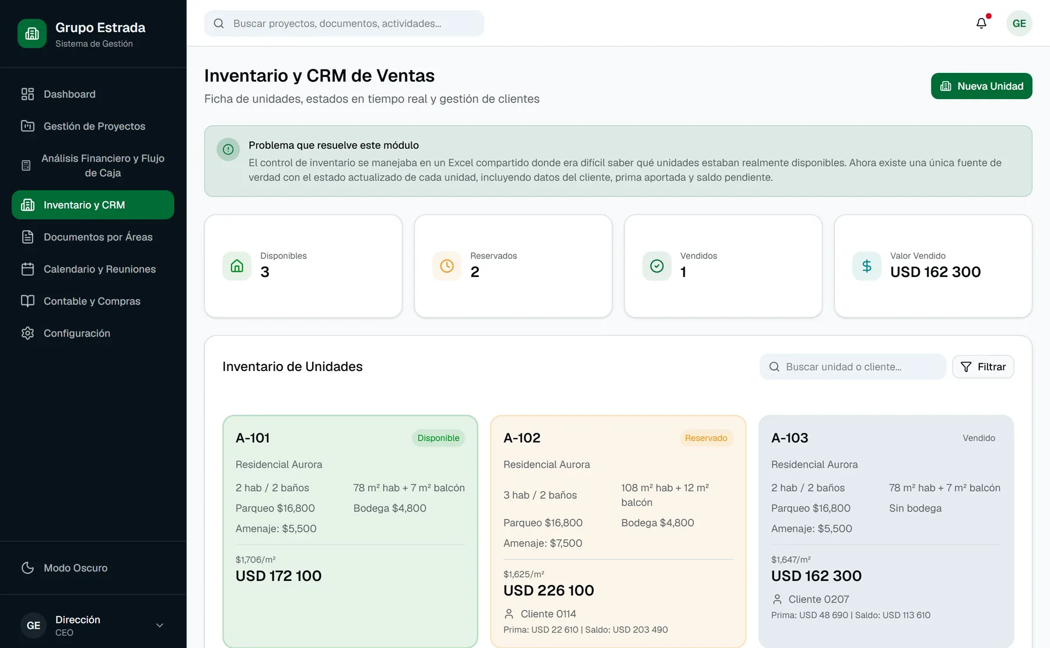Click the magnifier icon in unit search field
1050x648 pixels.
point(774,367)
